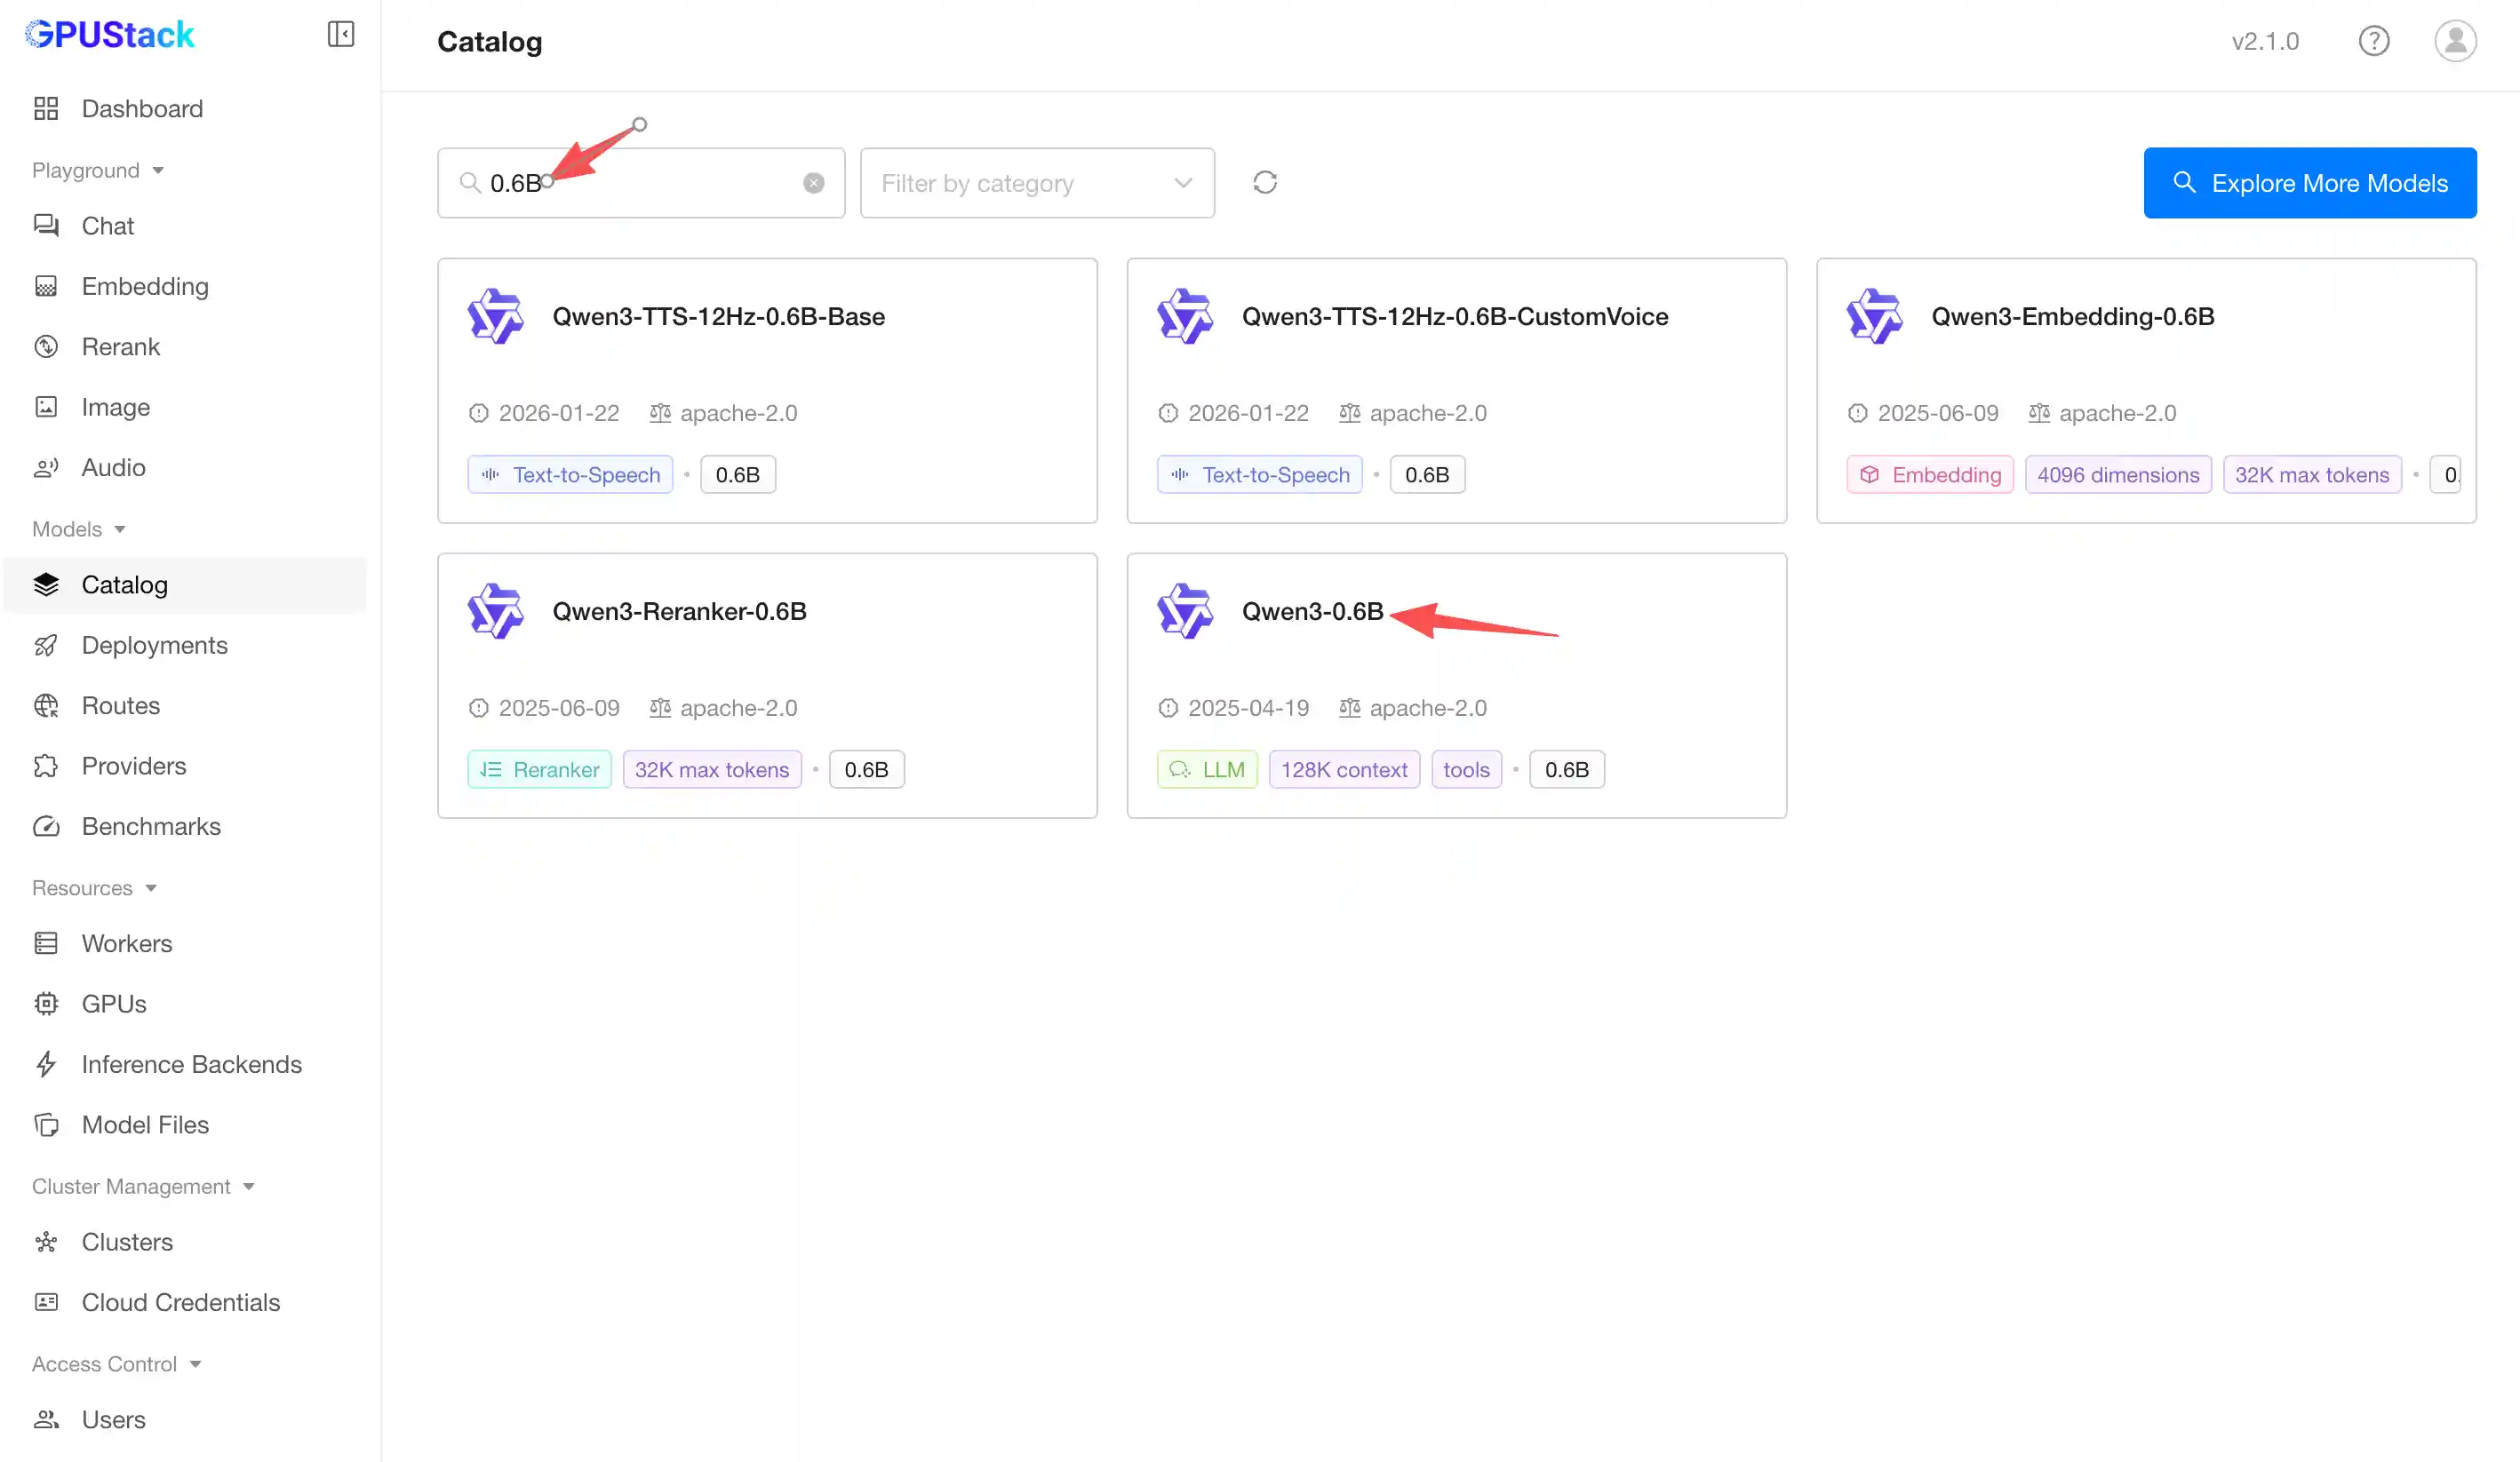Open Inference Backends page
2520x1462 pixels.
(191, 1064)
